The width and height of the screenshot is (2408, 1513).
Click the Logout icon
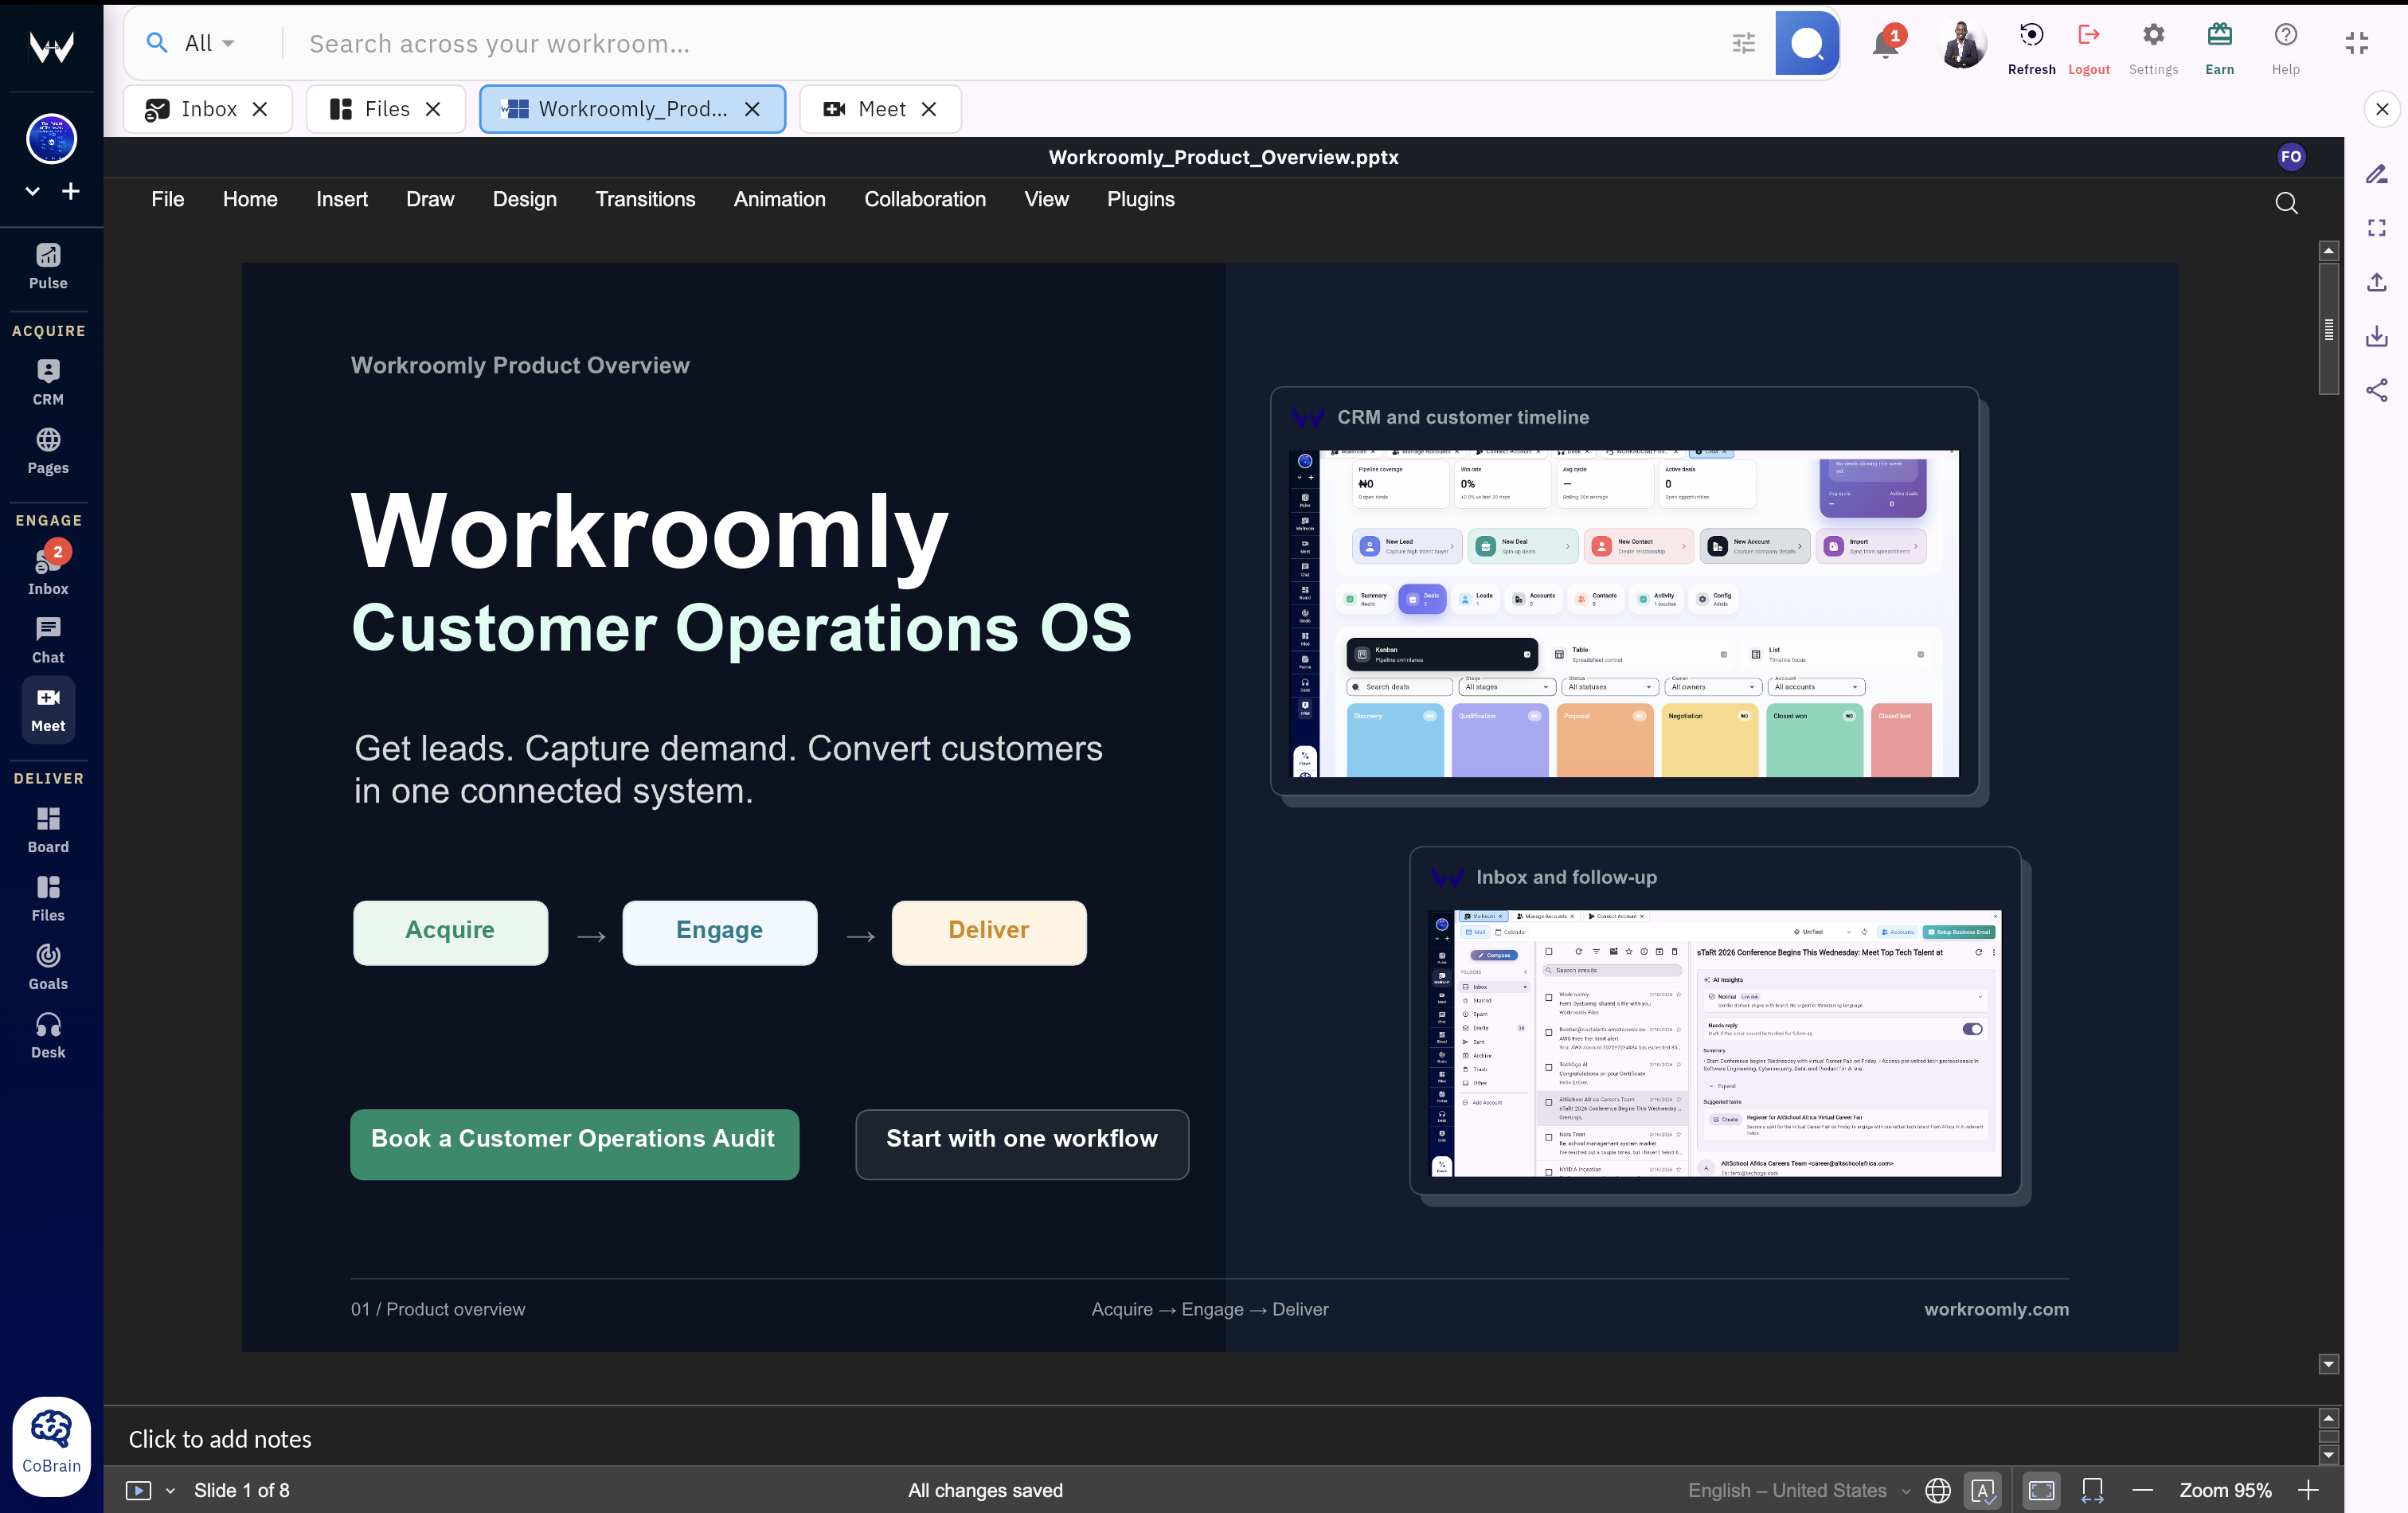coord(2088,48)
